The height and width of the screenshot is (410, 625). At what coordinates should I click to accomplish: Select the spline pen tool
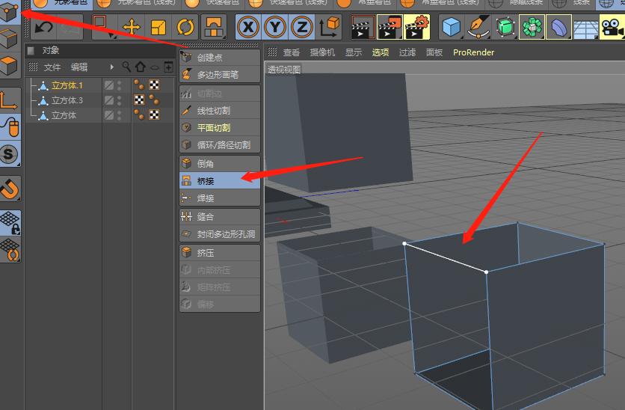coord(478,27)
